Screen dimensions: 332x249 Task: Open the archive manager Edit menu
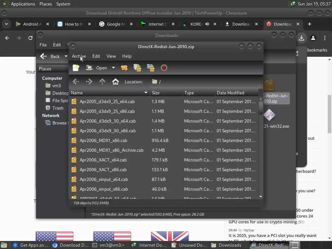pyautogui.click(x=96, y=56)
